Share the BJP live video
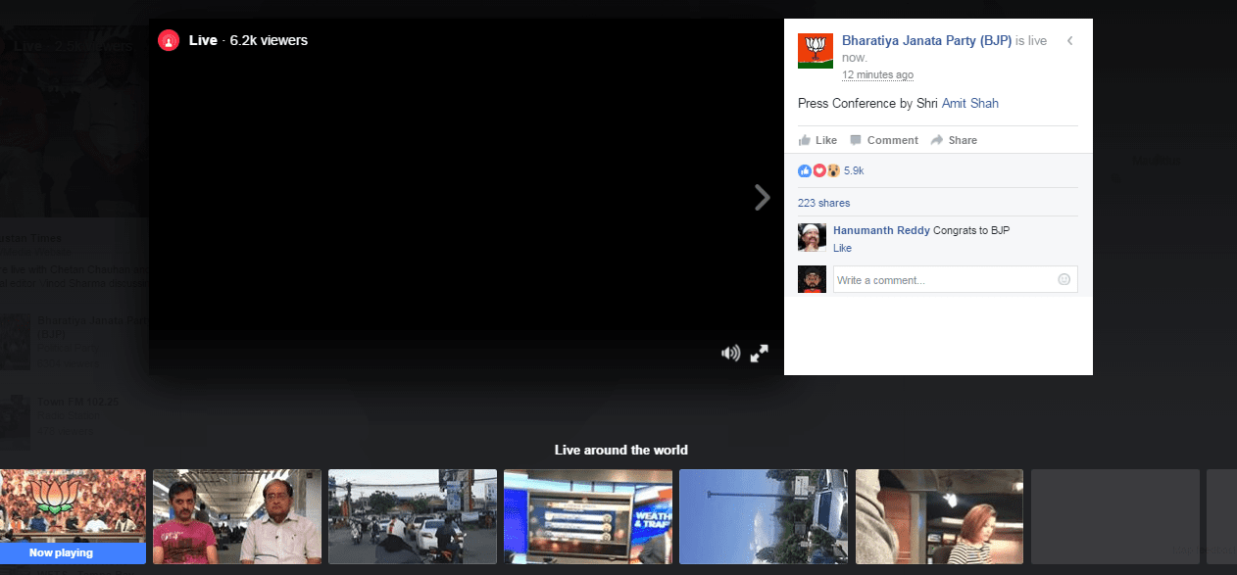The image size is (1237, 575). point(954,140)
